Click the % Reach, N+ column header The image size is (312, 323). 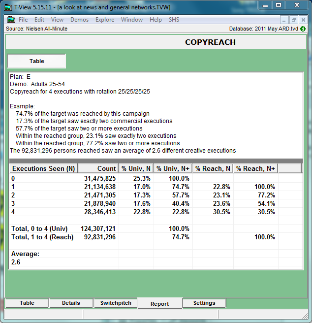pyautogui.click(x=255, y=168)
